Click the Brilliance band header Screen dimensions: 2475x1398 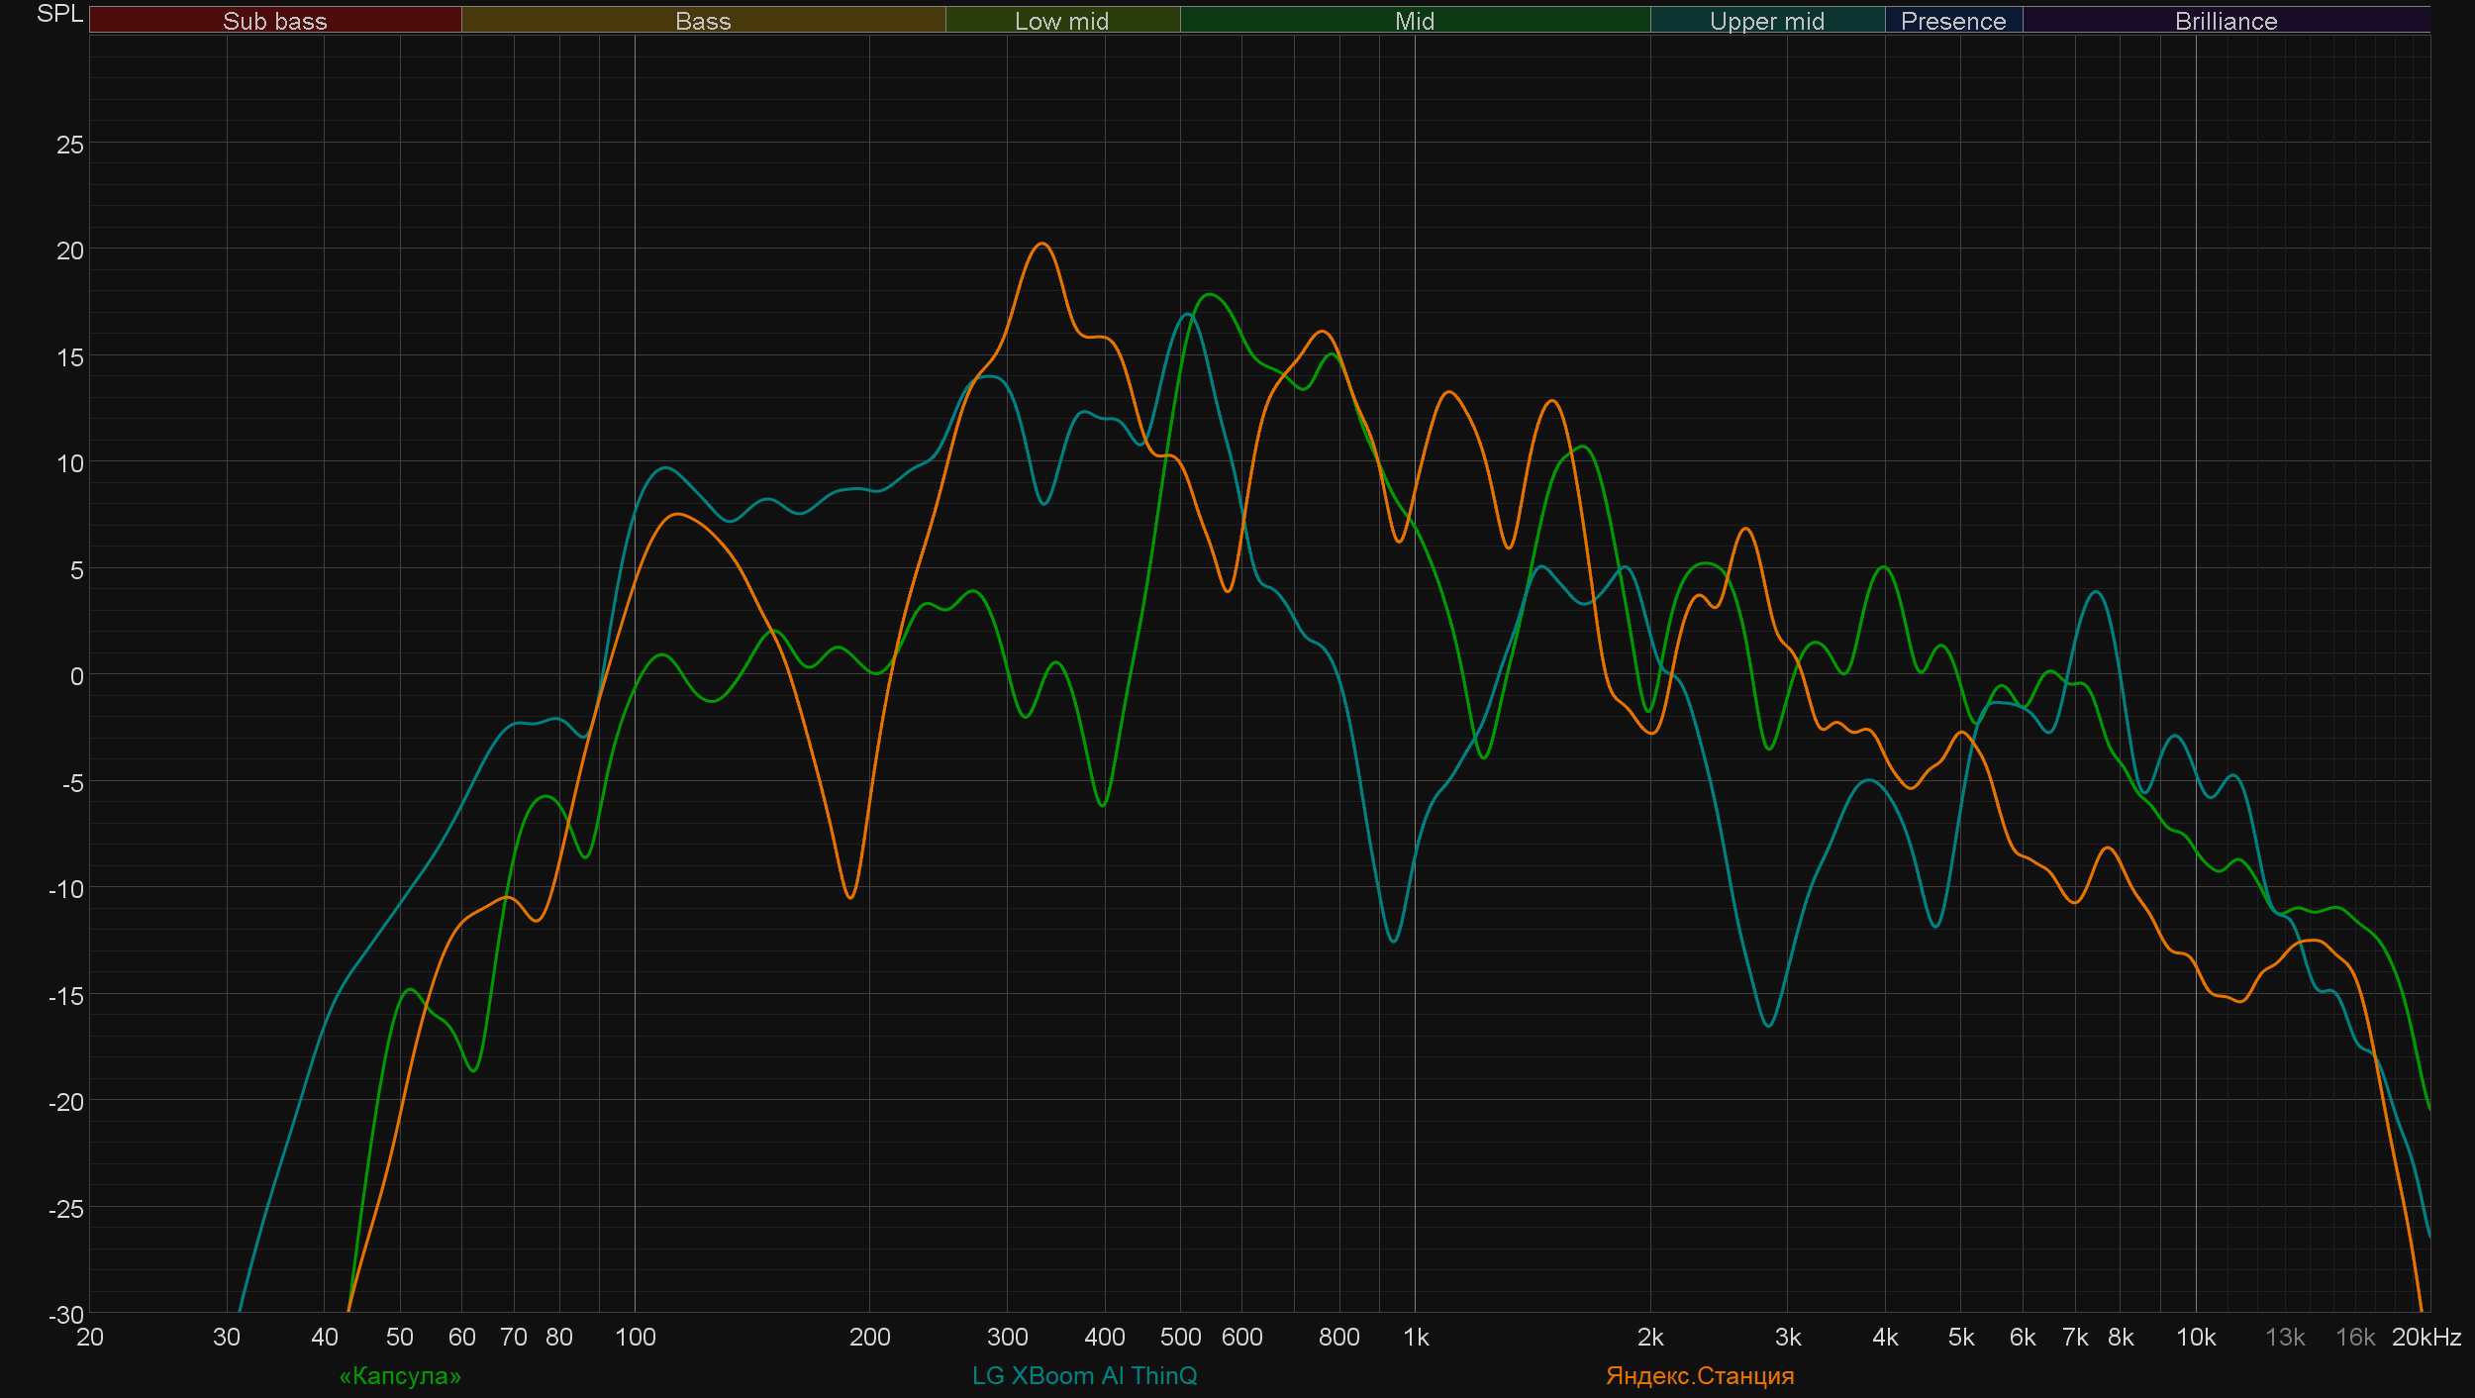[x=2226, y=21]
